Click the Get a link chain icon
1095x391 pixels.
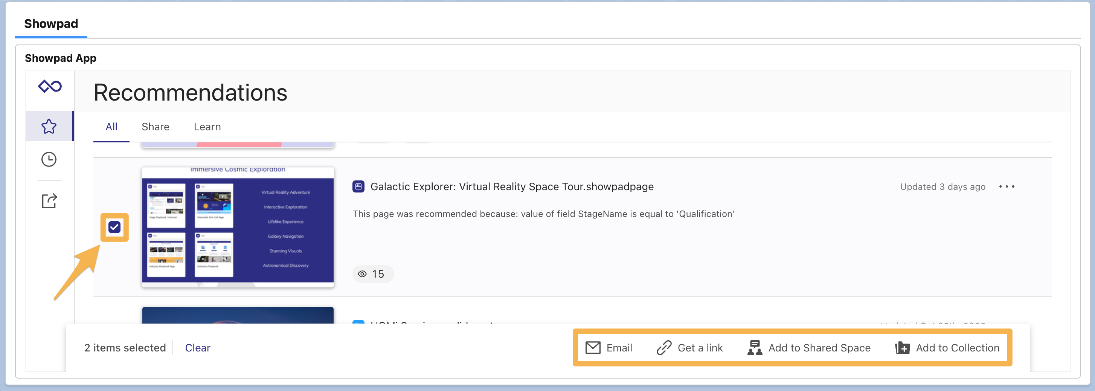tap(664, 348)
